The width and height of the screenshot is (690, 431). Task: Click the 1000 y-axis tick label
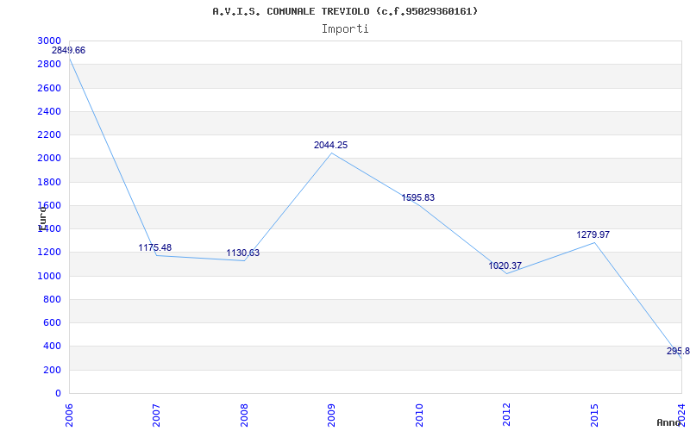pos(49,276)
